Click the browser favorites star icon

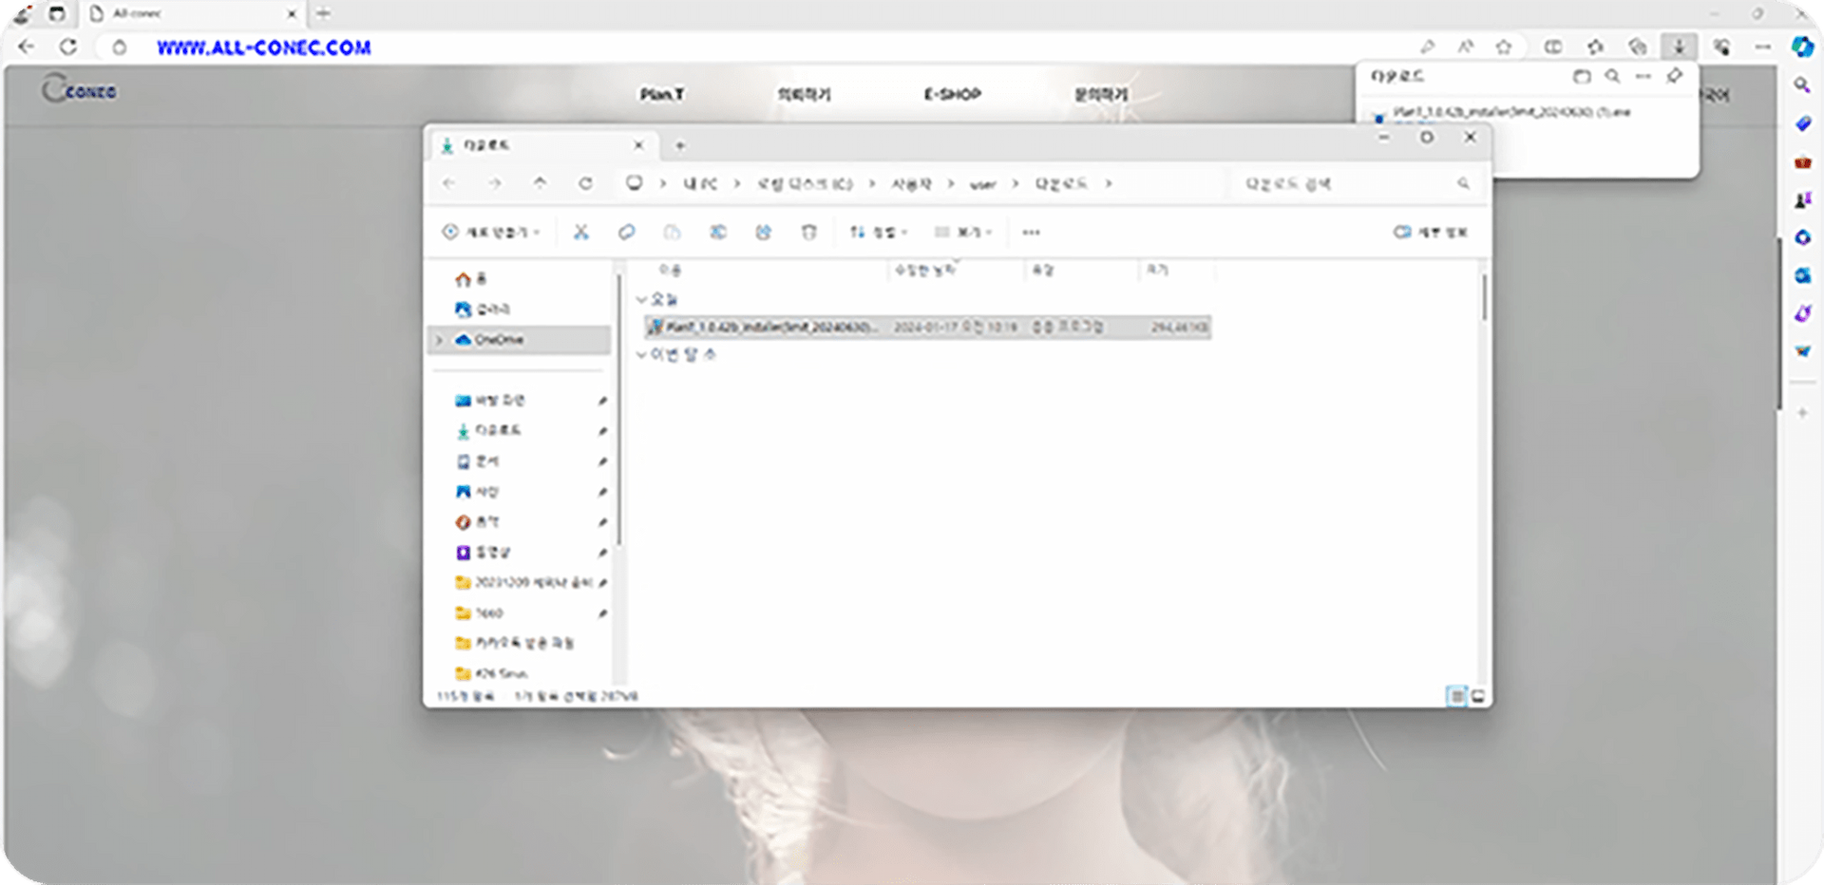1503,47
